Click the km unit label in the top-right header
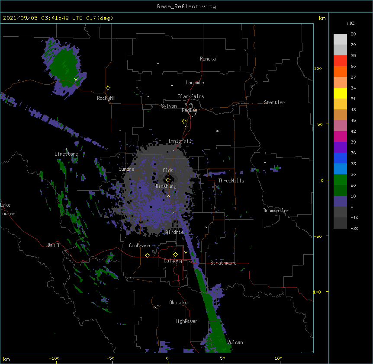The image size is (373, 364). [x=322, y=18]
